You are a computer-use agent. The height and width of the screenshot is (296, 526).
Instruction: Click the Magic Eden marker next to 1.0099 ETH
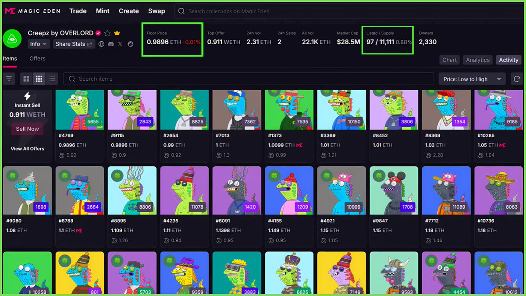(x=300, y=145)
